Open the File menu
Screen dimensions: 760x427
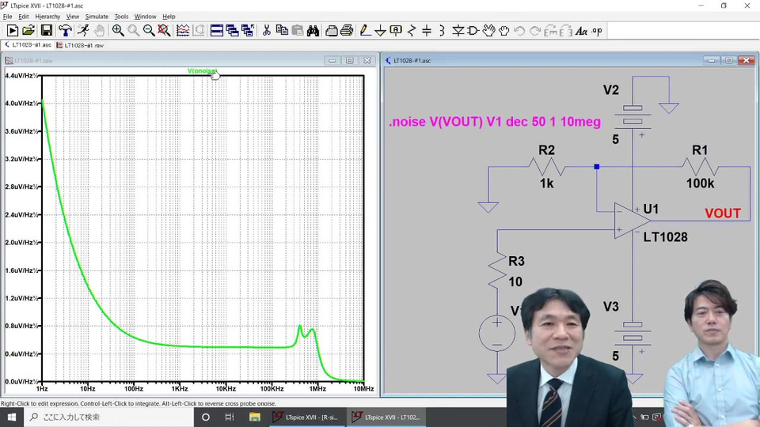pos(7,17)
